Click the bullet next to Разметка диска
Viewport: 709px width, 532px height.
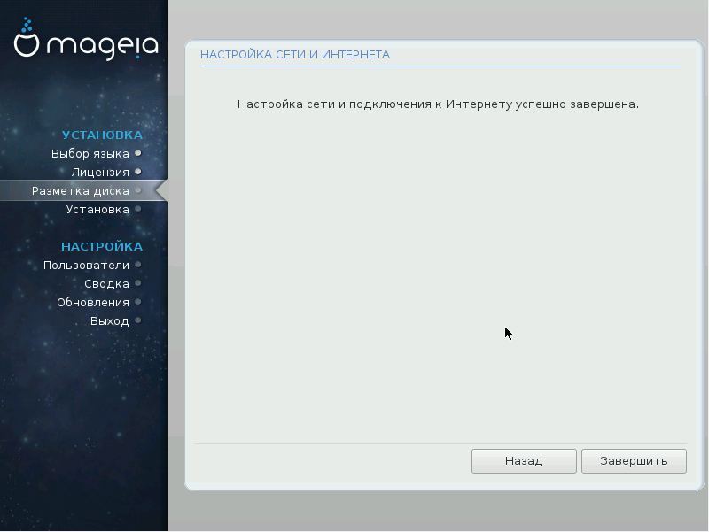[138, 190]
